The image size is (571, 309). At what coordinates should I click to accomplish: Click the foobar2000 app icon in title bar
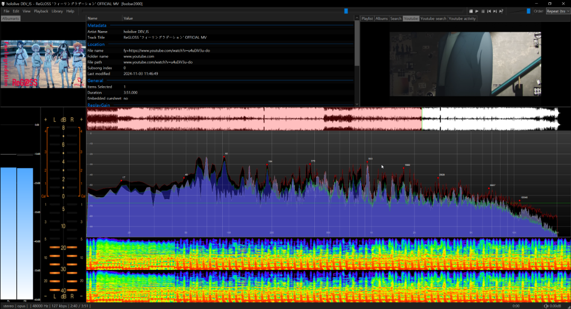click(x=3, y=4)
